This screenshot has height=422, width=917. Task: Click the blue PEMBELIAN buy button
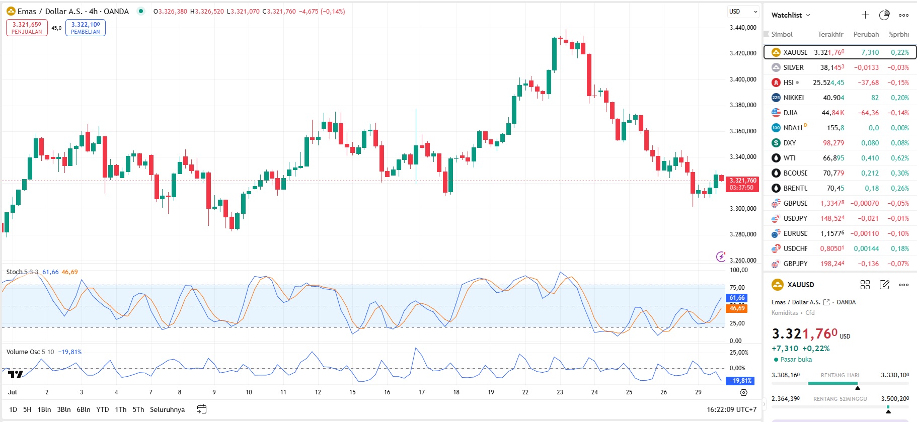click(86, 28)
